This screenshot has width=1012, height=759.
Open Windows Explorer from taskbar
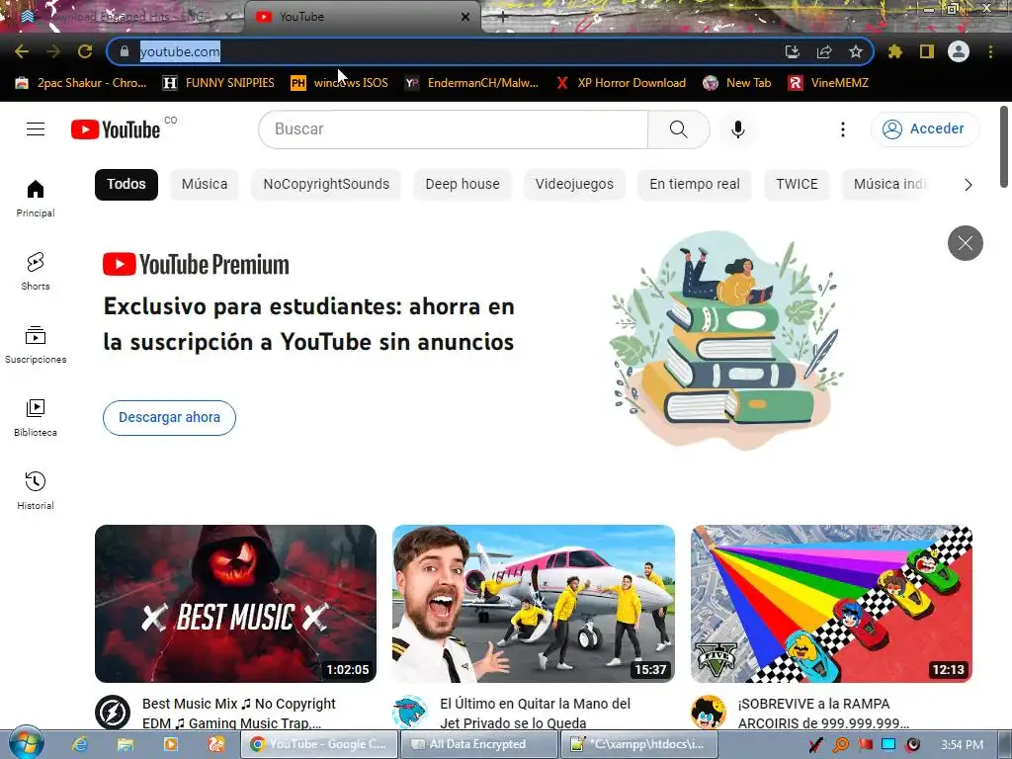click(x=125, y=744)
